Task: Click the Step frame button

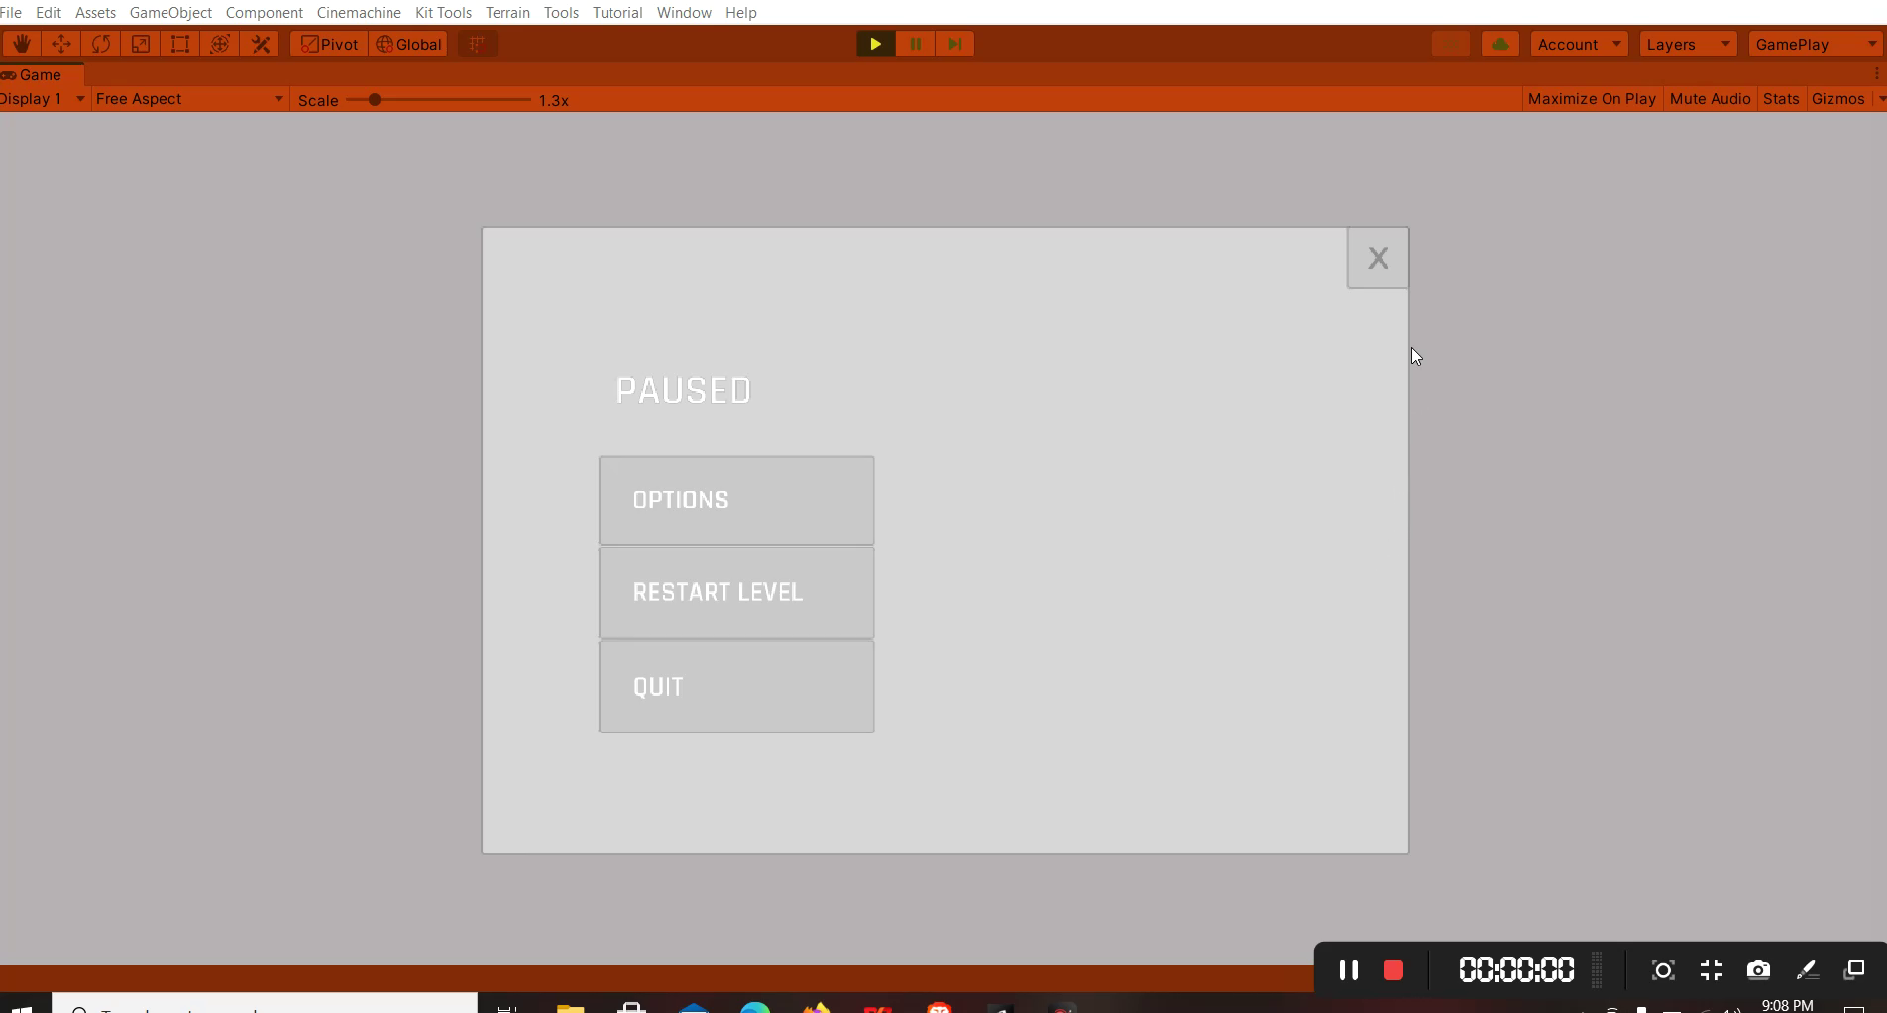Action: (x=954, y=44)
